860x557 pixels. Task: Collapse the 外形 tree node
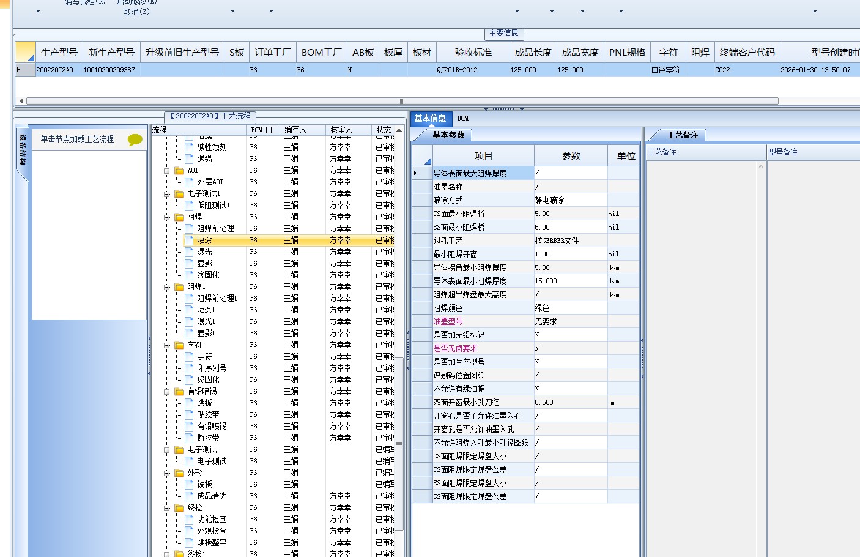tap(167, 473)
